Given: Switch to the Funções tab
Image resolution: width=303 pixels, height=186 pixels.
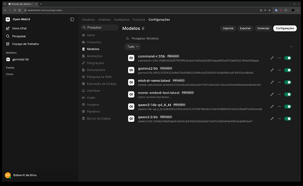Looking at the screenshot, I should tap(139, 19).
